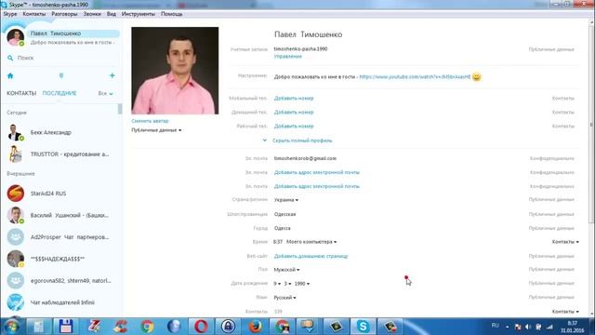Screen dimensions: 595x335
Task: Switch to the КОНТАКТЫ tab
Action: pyautogui.click(x=21, y=93)
